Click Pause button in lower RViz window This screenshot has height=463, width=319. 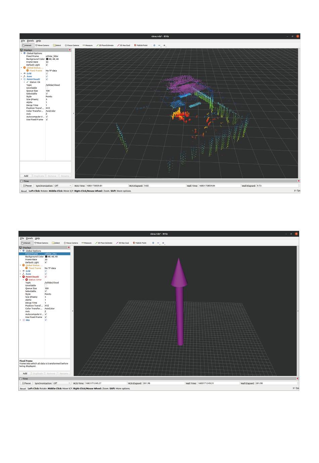[27, 383]
